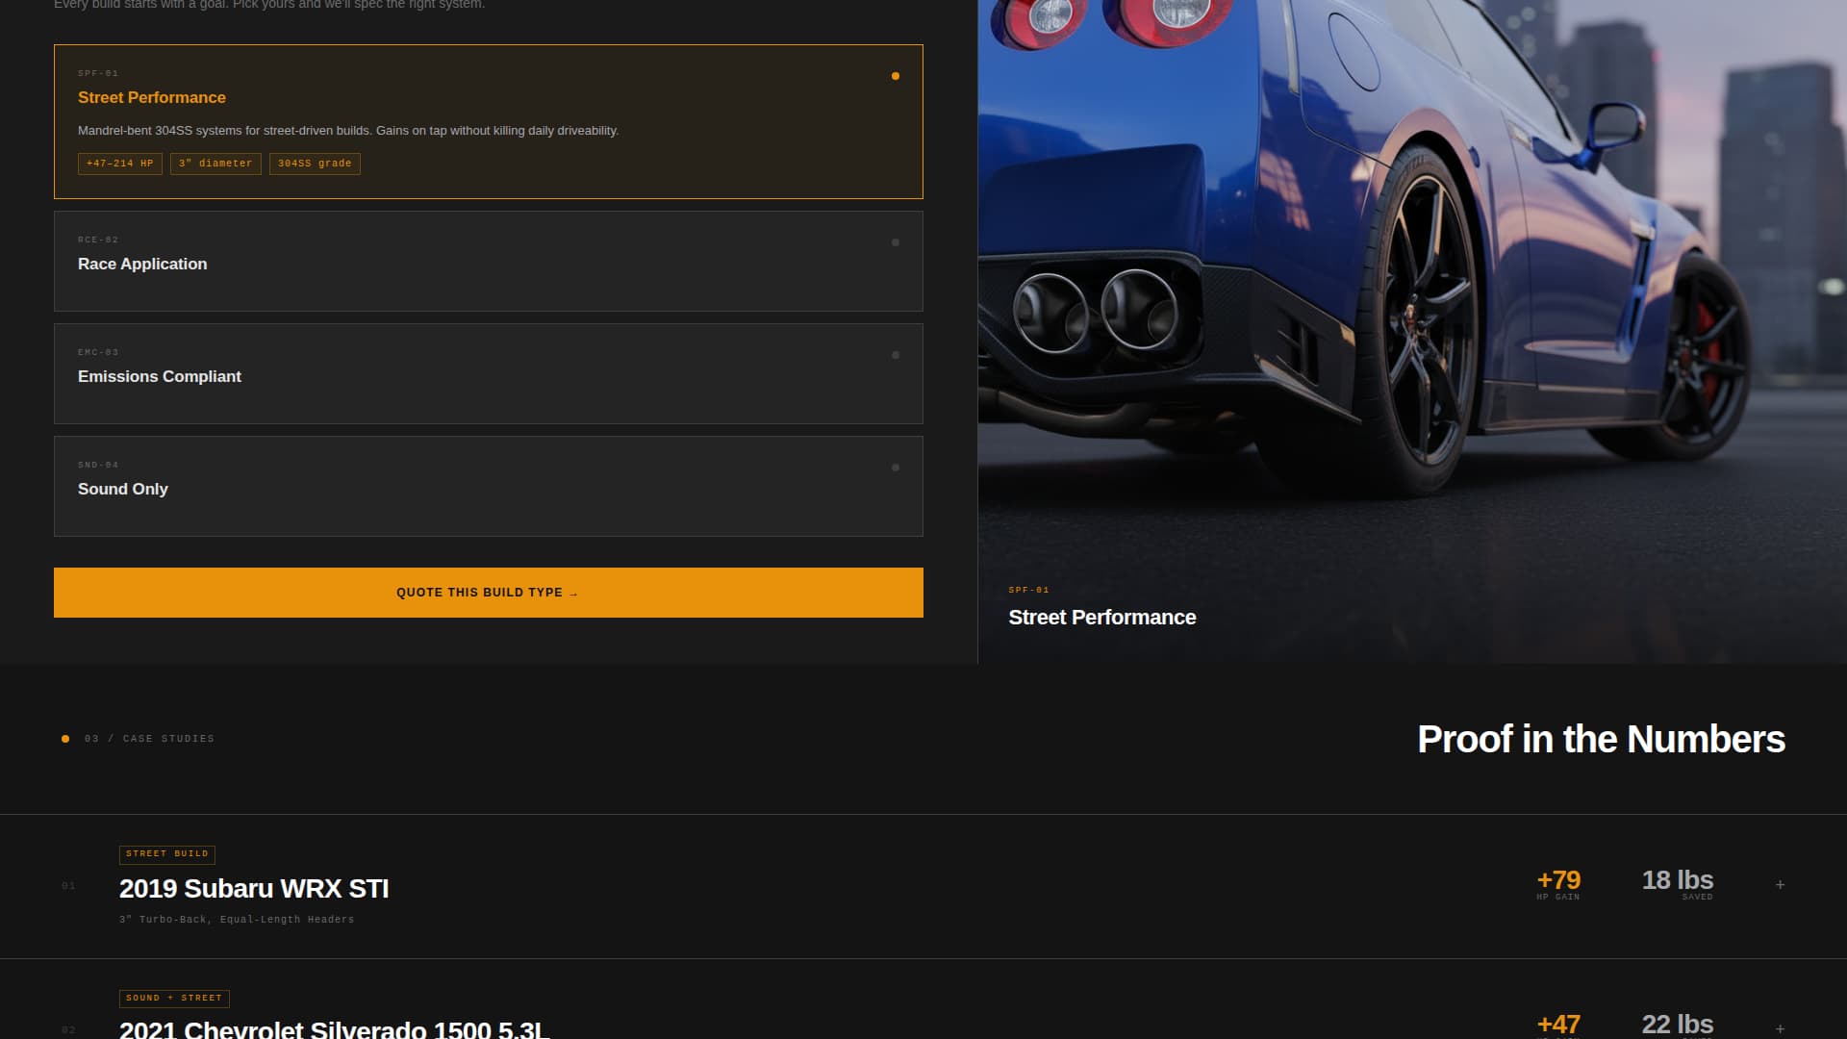Click the dot indicator on Sound Only card
This screenshot has height=1039, width=1847.
896,469
